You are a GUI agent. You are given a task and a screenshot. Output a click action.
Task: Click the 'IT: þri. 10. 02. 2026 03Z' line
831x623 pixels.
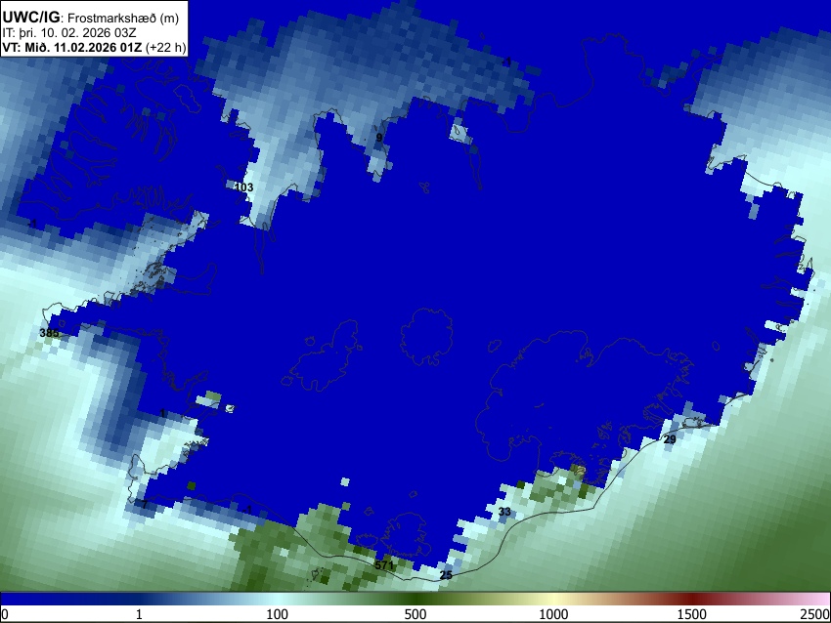click(x=68, y=33)
